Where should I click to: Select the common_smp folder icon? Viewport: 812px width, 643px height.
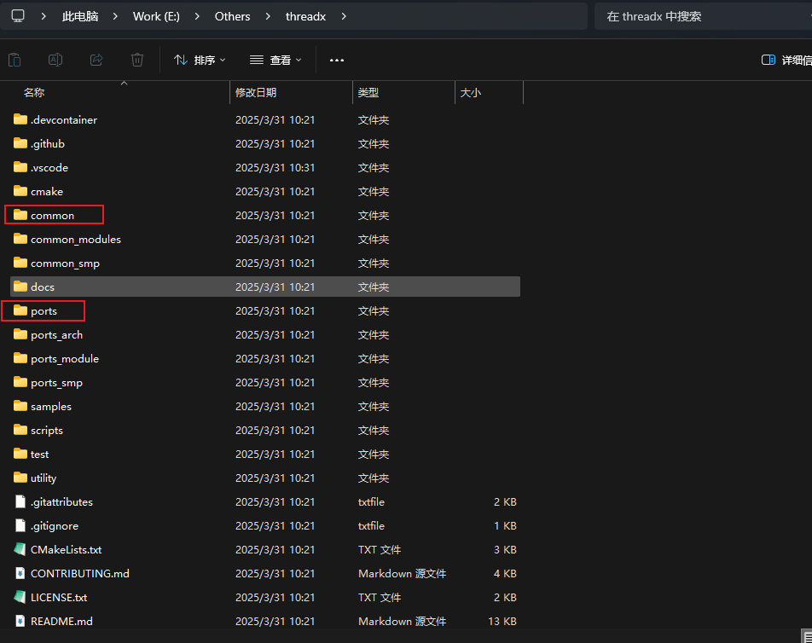point(20,263)
